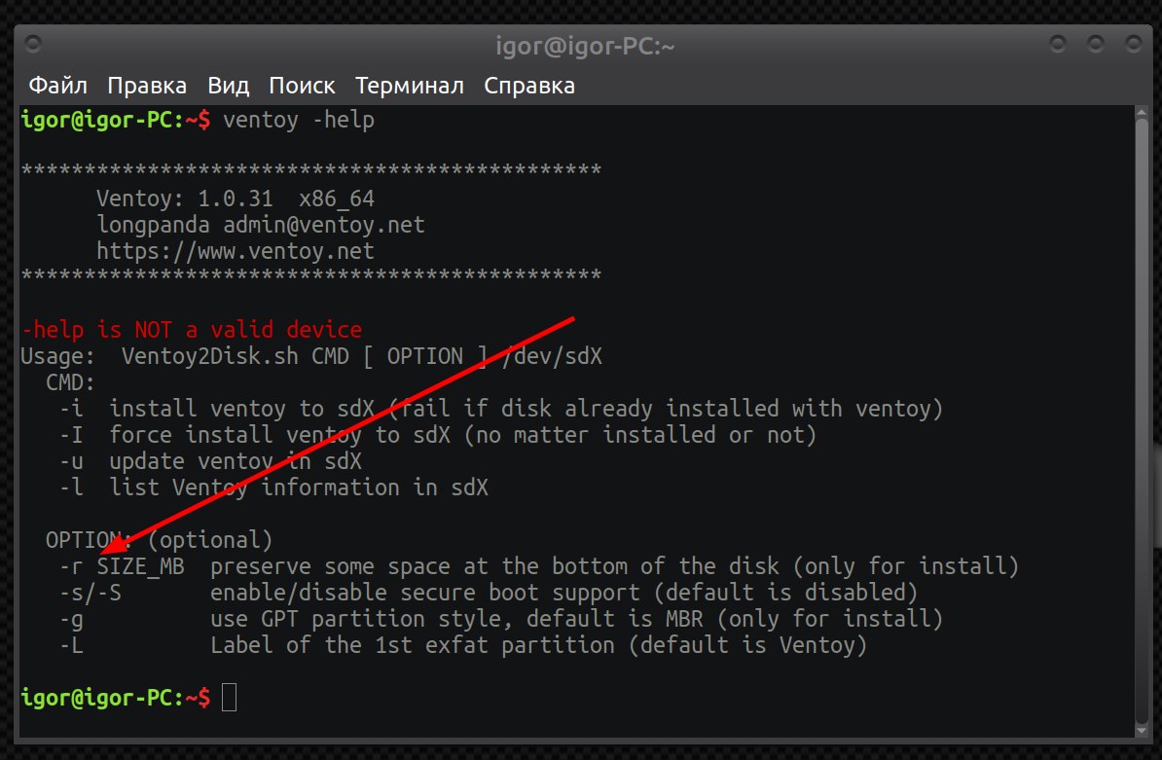
Task: Click the line 'Ventoy: 1.0.31 x86_64'
Action: coord(236,199)
